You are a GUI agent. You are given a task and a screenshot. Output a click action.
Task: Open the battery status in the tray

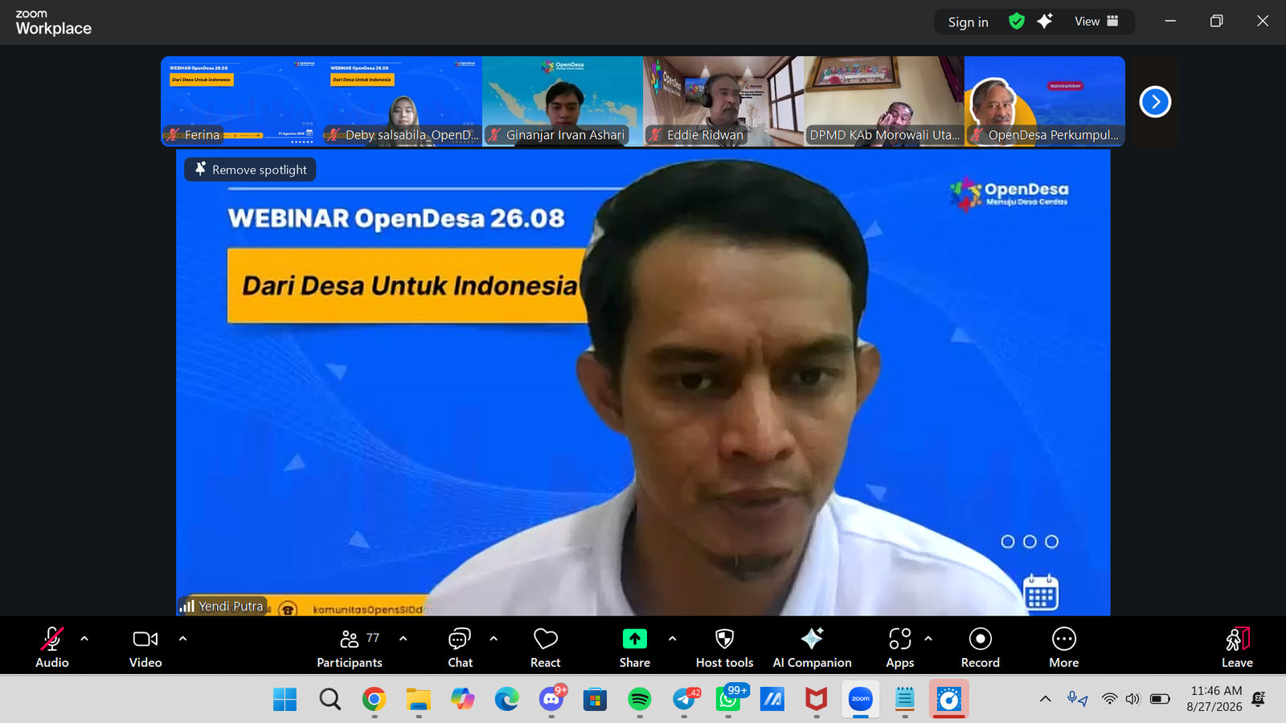point(1160,699)
